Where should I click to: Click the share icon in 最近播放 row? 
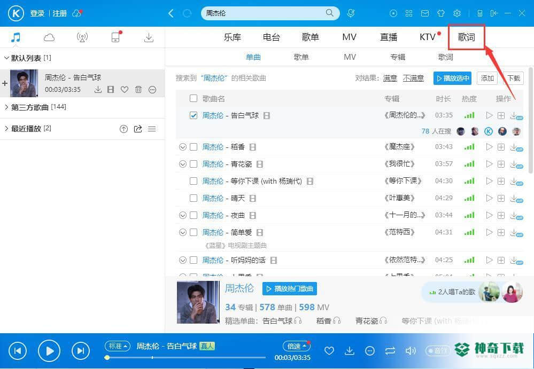137,129
